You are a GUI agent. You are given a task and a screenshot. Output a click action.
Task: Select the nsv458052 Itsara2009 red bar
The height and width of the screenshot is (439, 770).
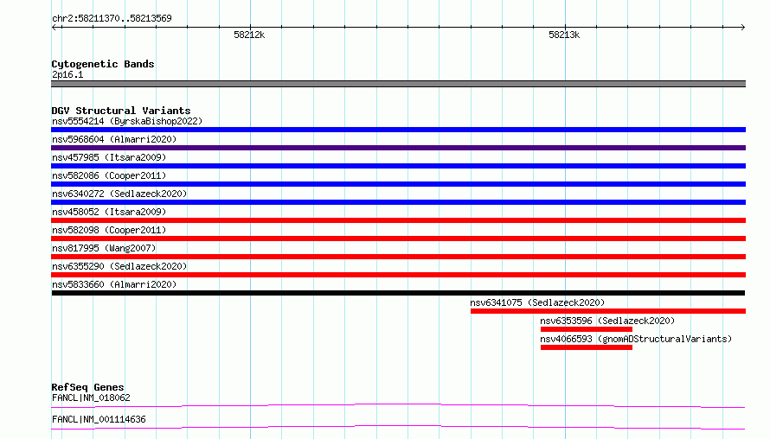[x=398, y=220]
